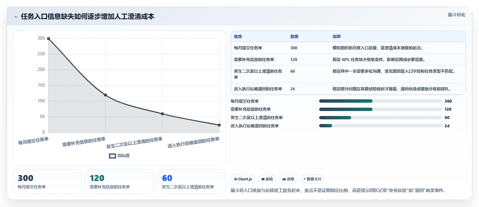Click the 需要补充信息的任务单 x-axis label

84,142
